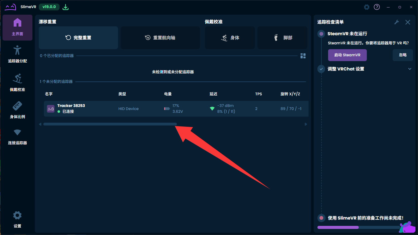Click the 使用 SlimeVR 前的准备工作尚未完成 status circle
The width and height of the screenshot is (418, 235).
[321, 218]
